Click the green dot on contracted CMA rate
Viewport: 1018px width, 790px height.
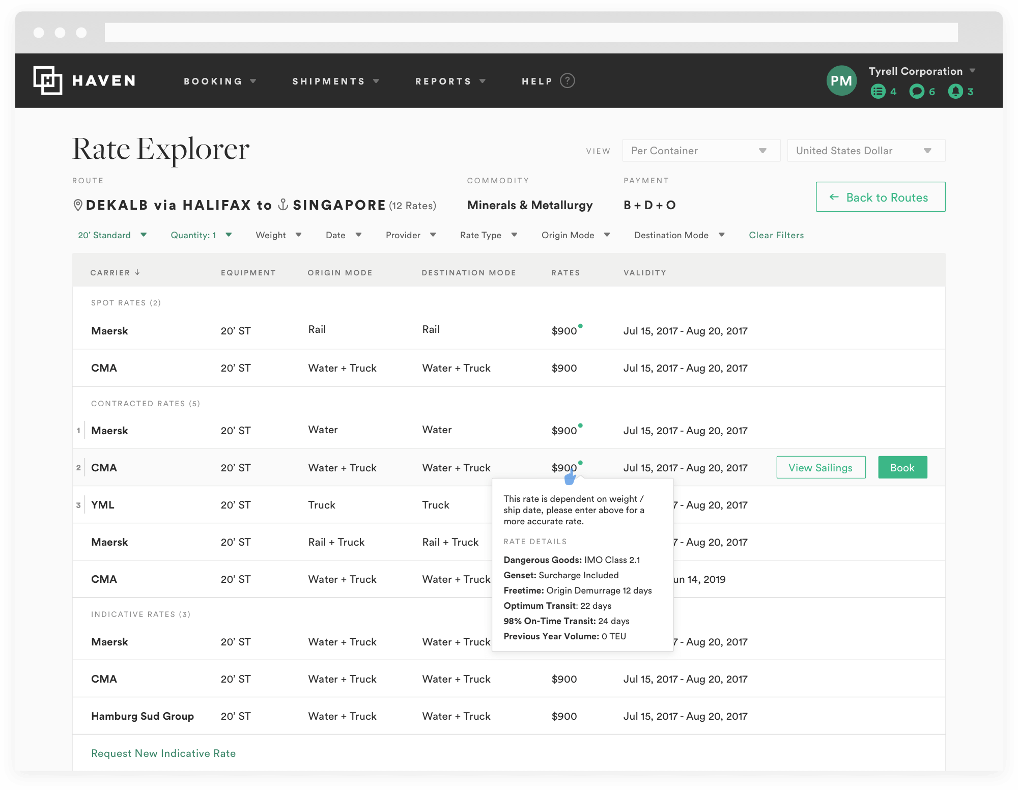(x=580, y=463)
